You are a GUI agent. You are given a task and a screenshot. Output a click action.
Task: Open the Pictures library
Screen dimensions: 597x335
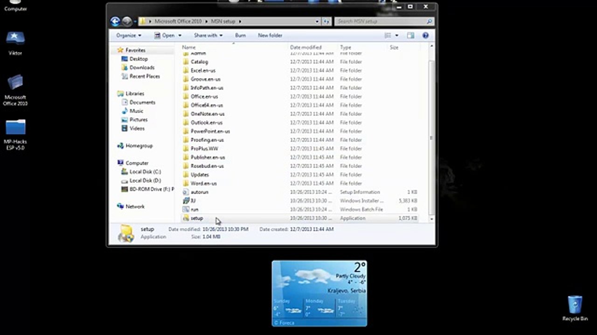[139, 120]
